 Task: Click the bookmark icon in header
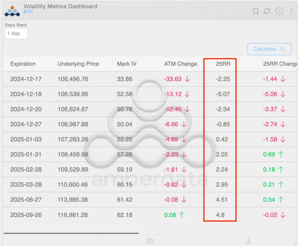point(255,11)
